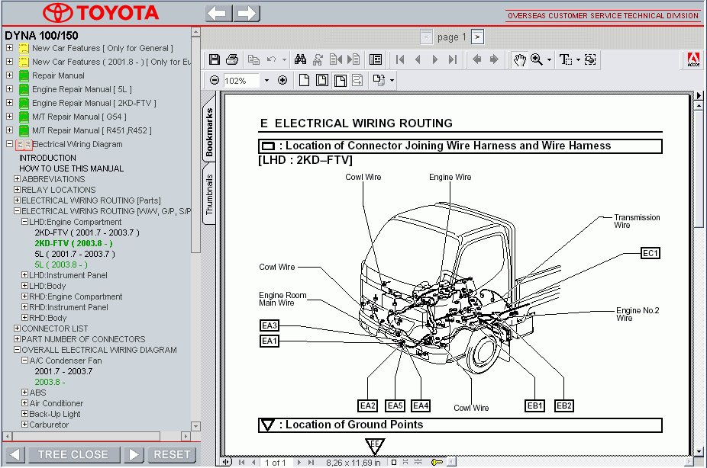Screen dimensions: 707x468
Task: Open the Text Select tool dropdown arrow
Action: tap(578, 60)
